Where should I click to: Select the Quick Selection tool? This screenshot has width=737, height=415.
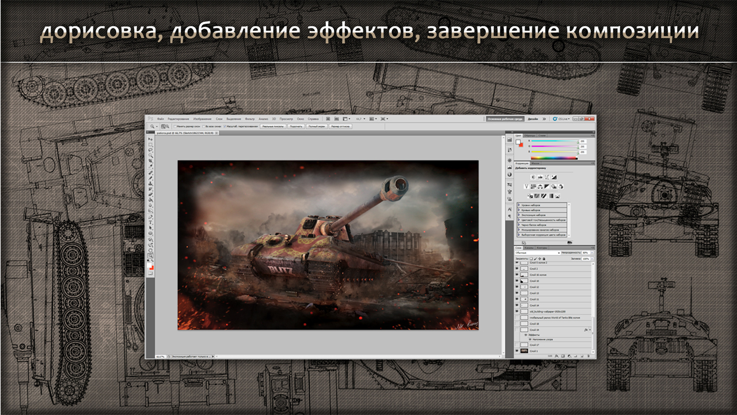coord(150,155)
